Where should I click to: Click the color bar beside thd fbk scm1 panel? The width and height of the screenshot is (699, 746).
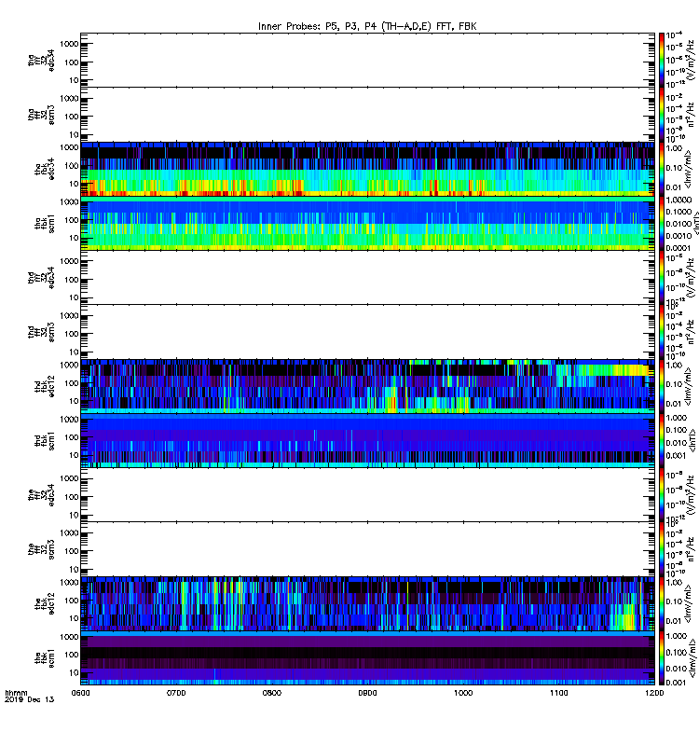coord(662,440)
